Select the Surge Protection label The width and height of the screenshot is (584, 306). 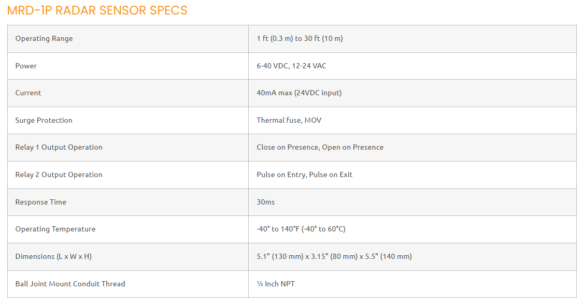(44, 120)
